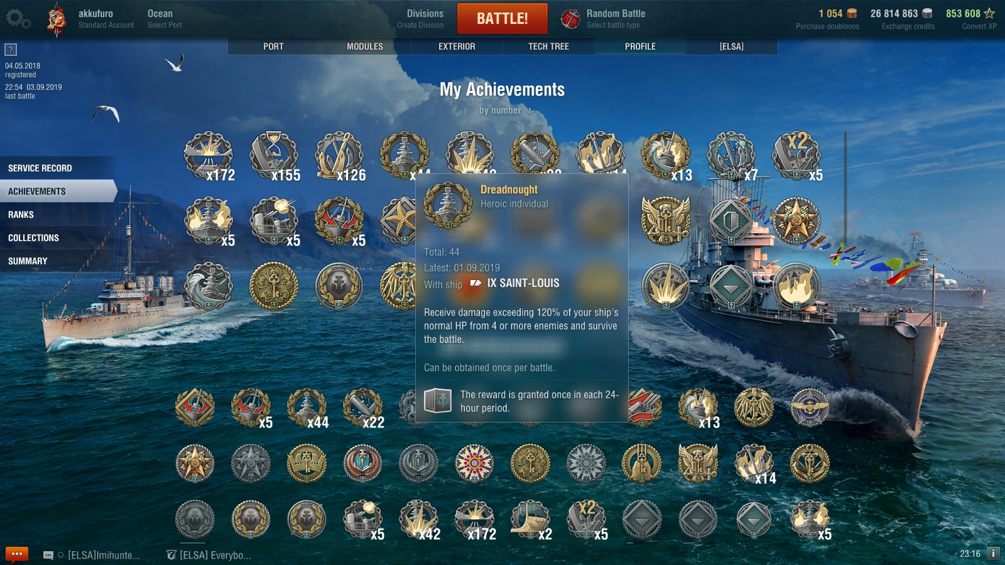The height and width of the screenshot is (565, 1005).
Task: Click the info icon beside the clock
Action: point(993,553)
